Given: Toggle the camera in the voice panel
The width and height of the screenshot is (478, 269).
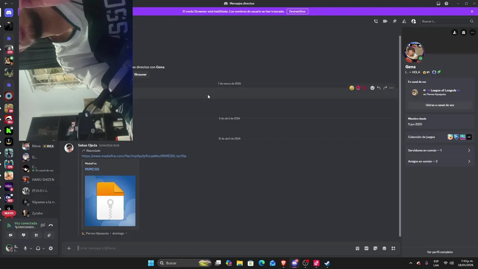Looking at the screenshot, I should [11, 235].
